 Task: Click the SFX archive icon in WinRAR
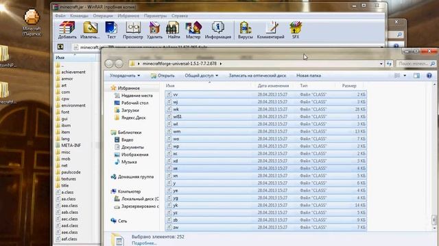pyautogui.click(x=296, y=30)
